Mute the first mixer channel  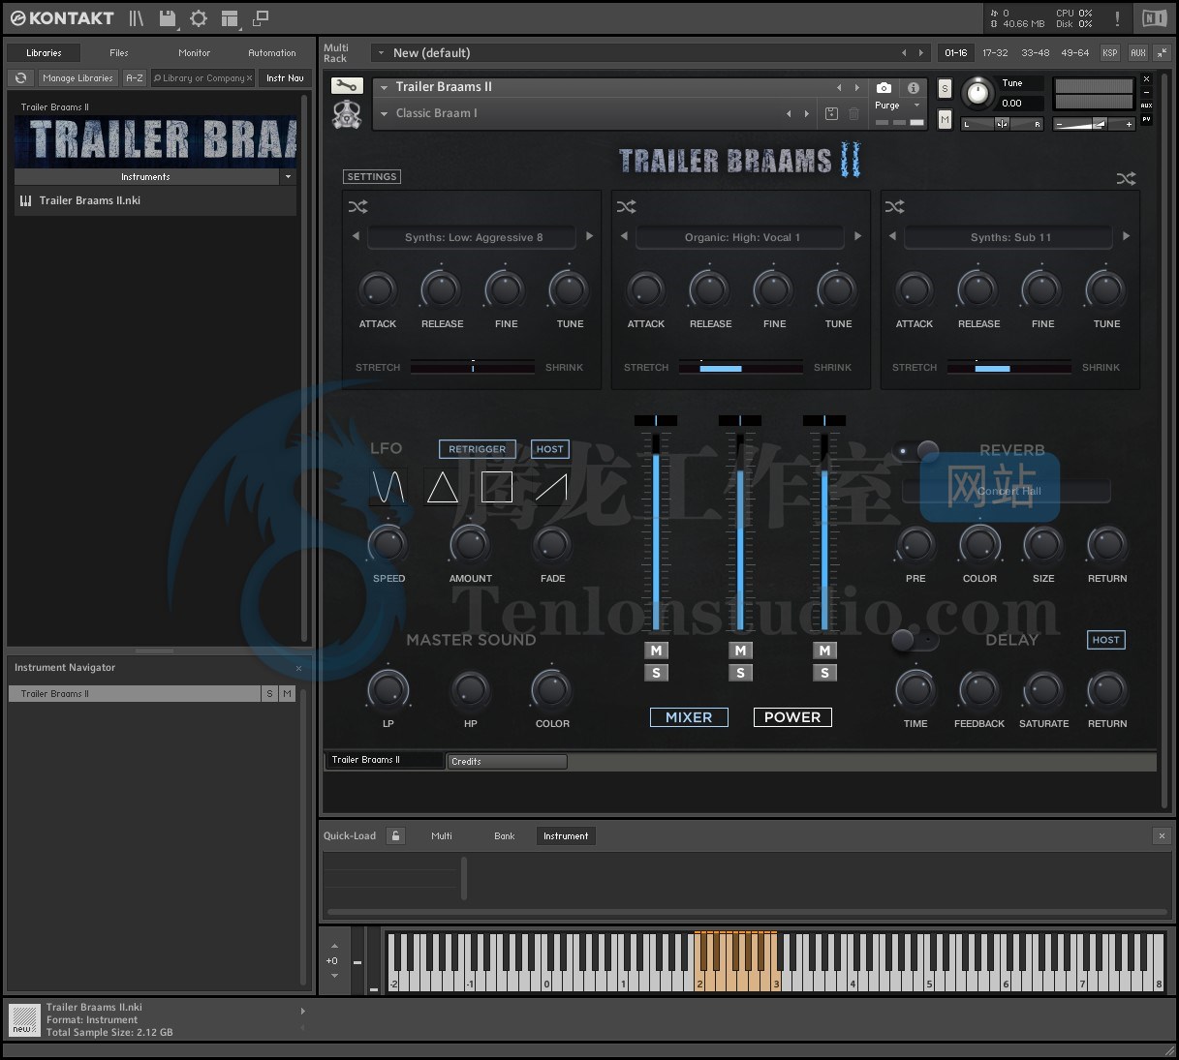coord(656,651)
